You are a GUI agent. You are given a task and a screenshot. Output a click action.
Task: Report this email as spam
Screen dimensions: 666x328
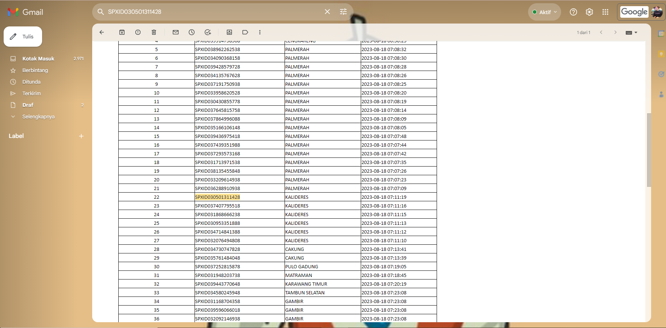[138, 32]
